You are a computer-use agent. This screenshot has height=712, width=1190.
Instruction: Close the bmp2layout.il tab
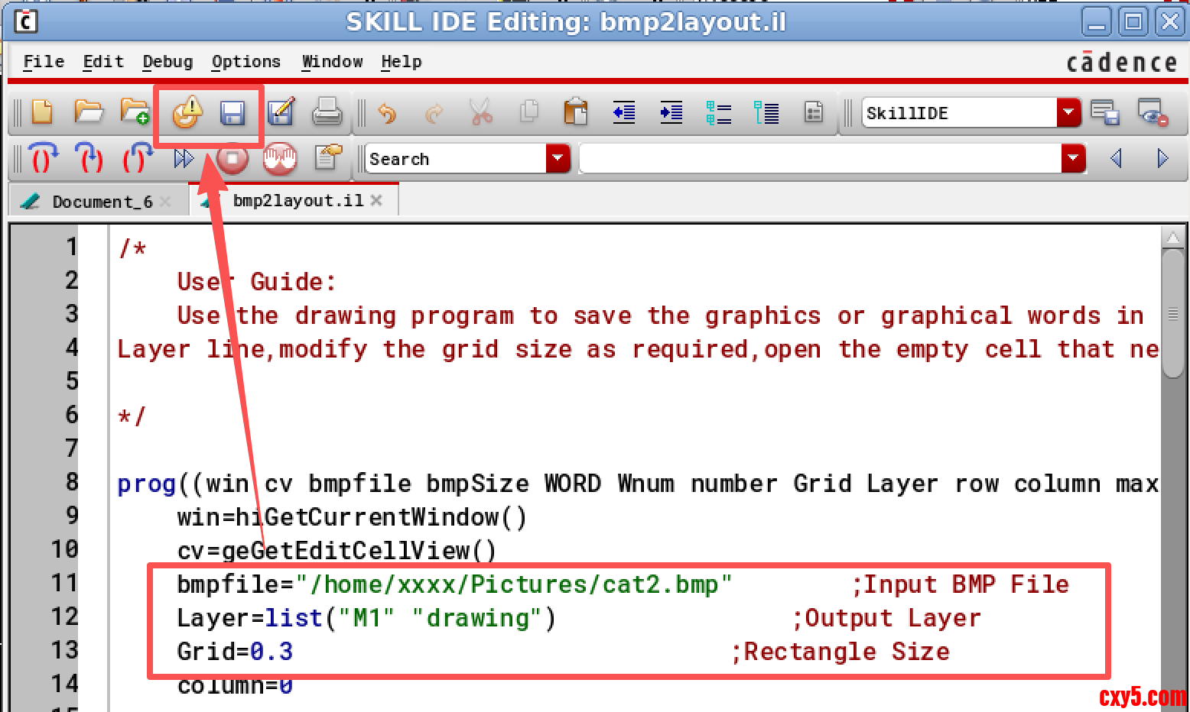pos(376,200)
